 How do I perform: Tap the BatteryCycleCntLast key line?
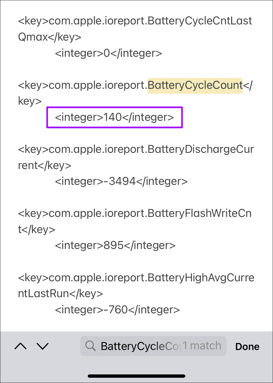tap(135, 21)
